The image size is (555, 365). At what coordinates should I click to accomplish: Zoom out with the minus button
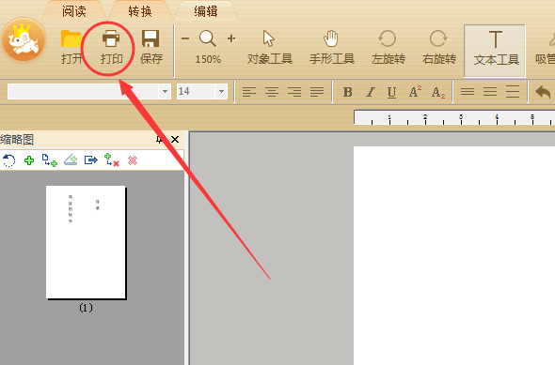[x=185, y=38]
